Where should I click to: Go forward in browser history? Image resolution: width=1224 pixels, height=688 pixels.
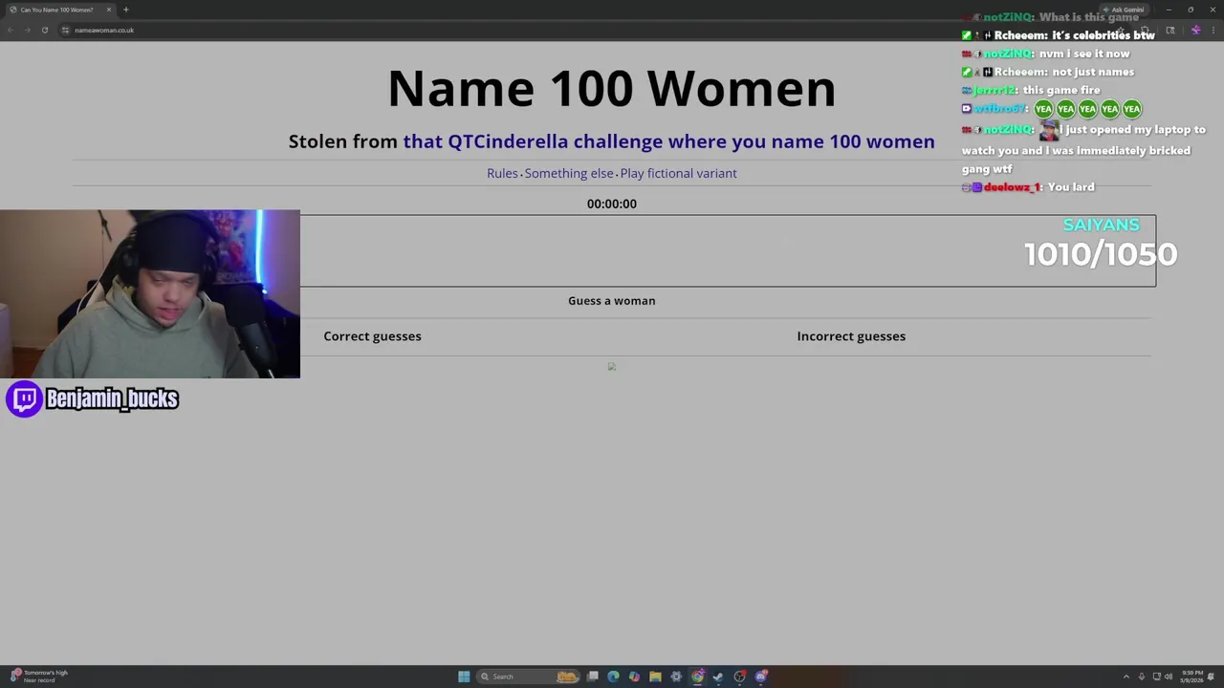click(27, 30)
